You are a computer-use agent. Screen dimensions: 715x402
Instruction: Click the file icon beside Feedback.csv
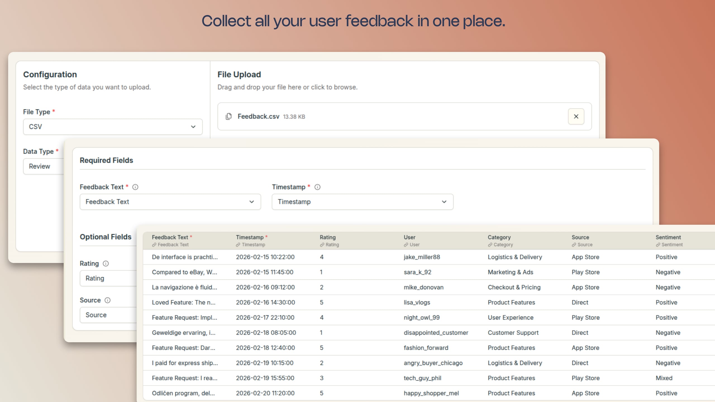click(228, 116)
